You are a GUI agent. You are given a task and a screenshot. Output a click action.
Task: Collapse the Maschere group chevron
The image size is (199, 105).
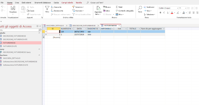[x=39, y=55]
